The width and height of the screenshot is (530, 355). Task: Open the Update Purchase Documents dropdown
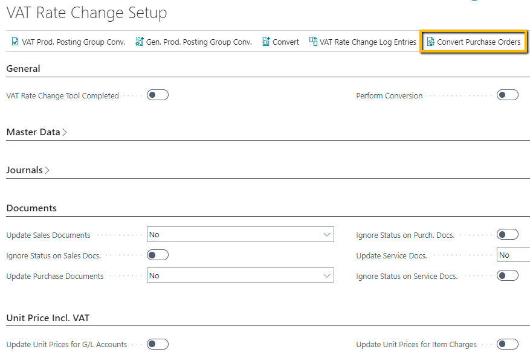click(x=241, y=276)
